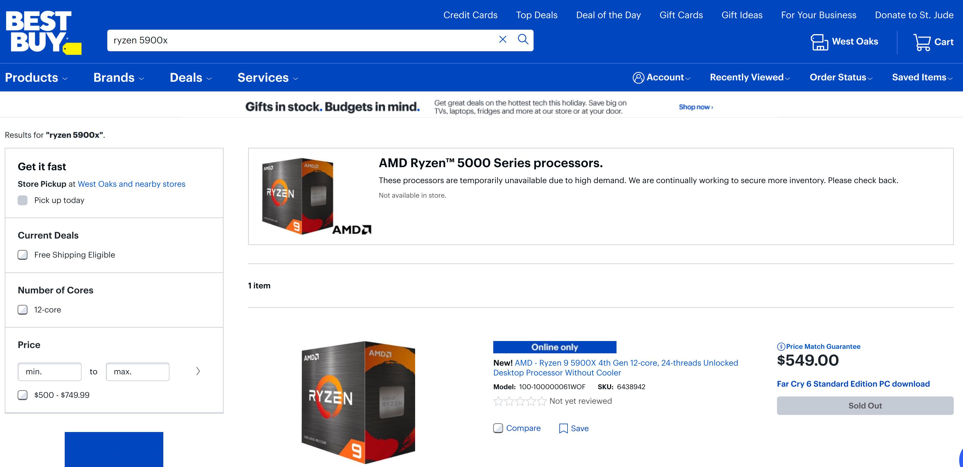Open Gift Ideas
Viewport: 963px width, 467px height.
pyautogui.click(x=742, y=15)
